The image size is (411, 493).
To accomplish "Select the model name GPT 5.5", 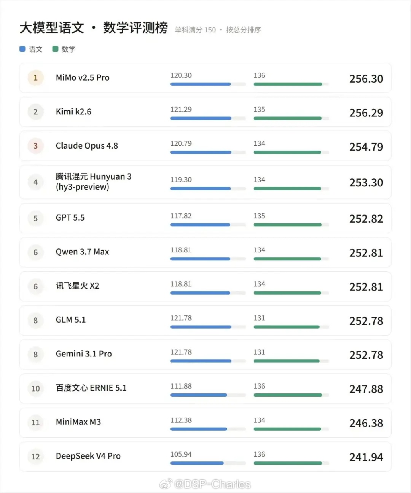I will coord(70,218).
